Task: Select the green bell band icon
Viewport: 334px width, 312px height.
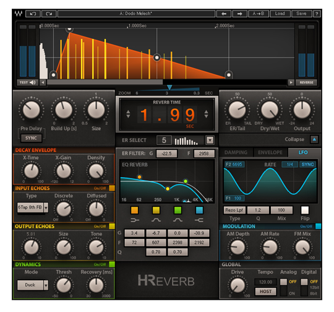Action: coord(178,210)
